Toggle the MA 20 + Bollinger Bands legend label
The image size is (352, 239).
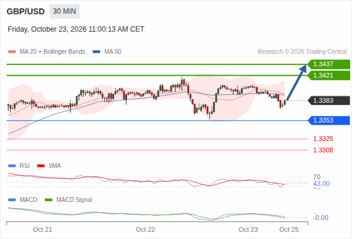(x=53, y=52)
